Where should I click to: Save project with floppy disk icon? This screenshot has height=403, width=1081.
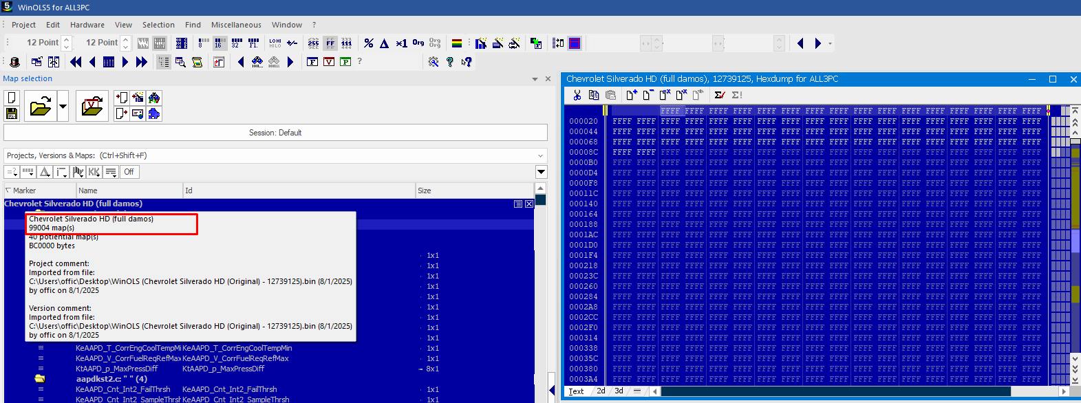pyautogui.click(x=11, y=113)
